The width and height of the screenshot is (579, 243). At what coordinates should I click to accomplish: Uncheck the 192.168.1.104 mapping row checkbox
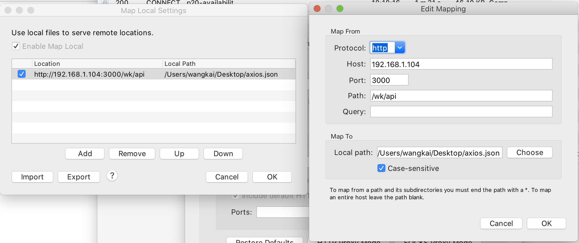coord(22,74)
